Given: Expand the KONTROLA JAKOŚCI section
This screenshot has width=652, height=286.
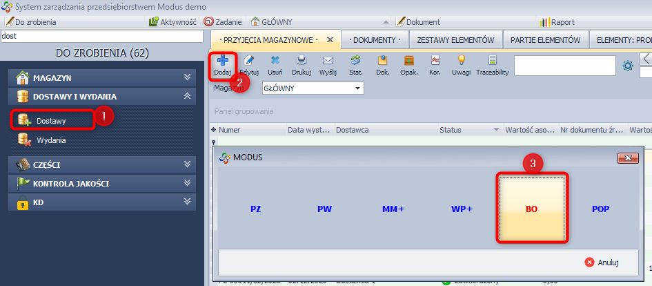Looking at the screenshot, I should 187,183.
